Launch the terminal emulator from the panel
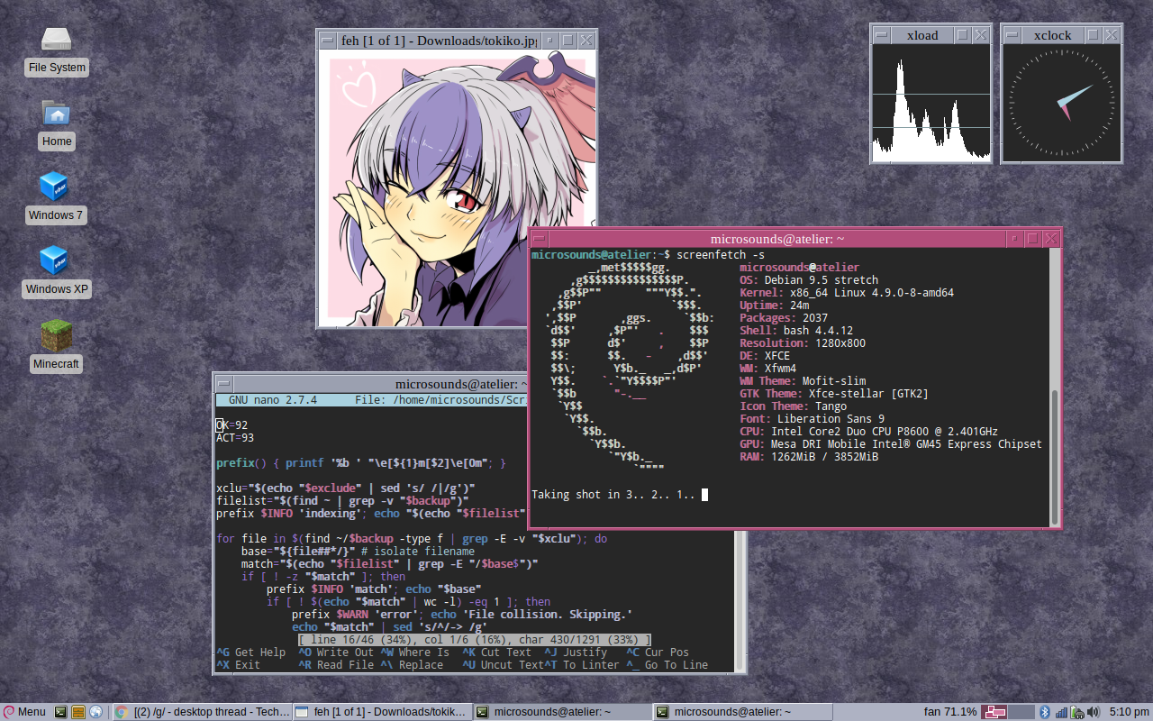The width and height of the screenshot is (1153, 721). click(60, 712)
